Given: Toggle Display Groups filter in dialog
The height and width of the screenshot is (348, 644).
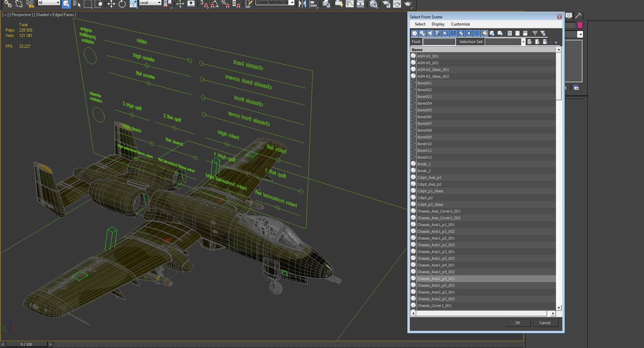Looking at the screenshot, I should [x=461, y=33].
